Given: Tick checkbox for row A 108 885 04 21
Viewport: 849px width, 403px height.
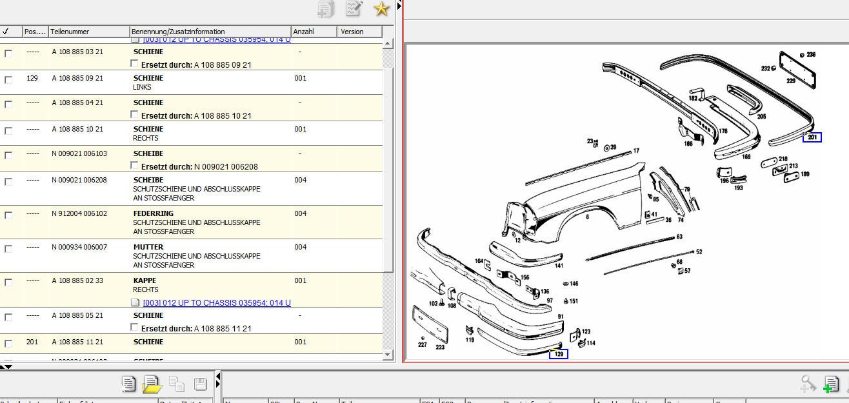Looking at the screenshot, I should click(x=8, y=104).
